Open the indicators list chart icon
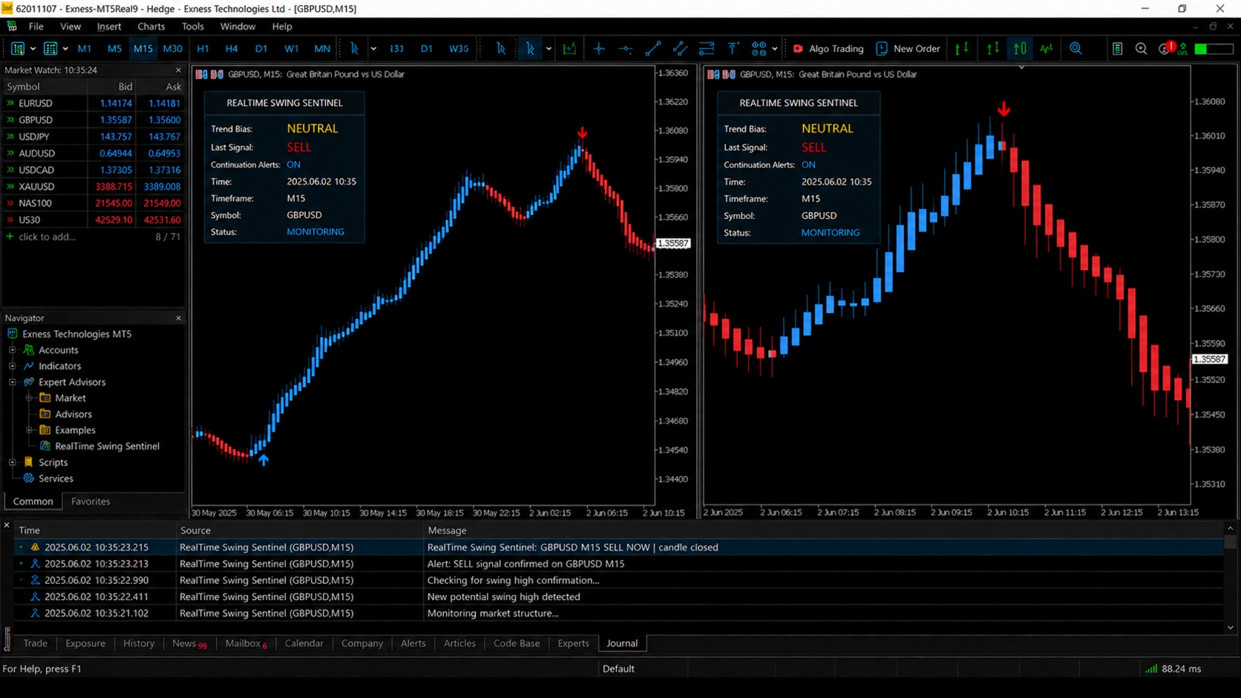This screenshot has width=1241, height=698. click(569, 49)
